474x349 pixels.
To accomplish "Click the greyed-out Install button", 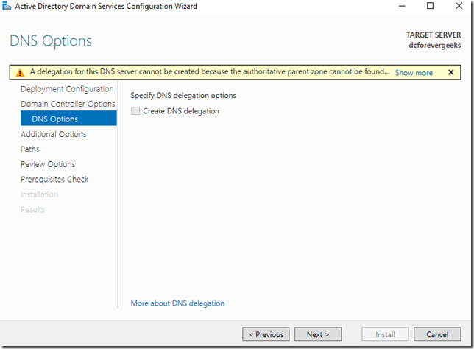I will pos(385,334).
